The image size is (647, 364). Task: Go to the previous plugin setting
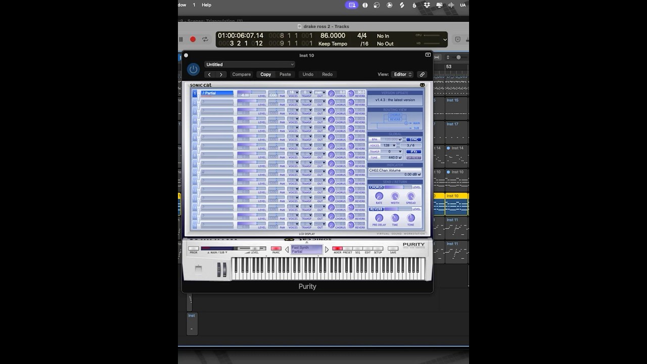coord(210,74)
